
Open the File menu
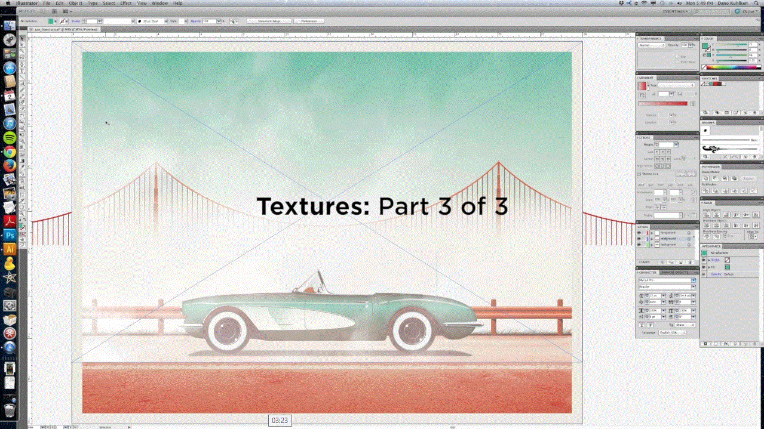[46, 3]
